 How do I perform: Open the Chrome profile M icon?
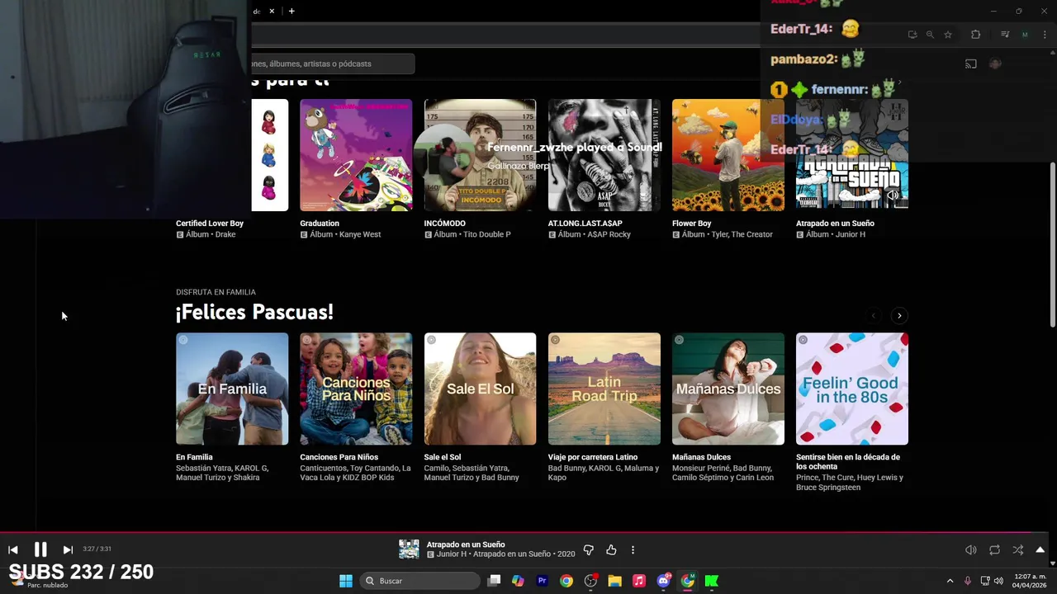pyautogui.click(x=1025, y=35)
